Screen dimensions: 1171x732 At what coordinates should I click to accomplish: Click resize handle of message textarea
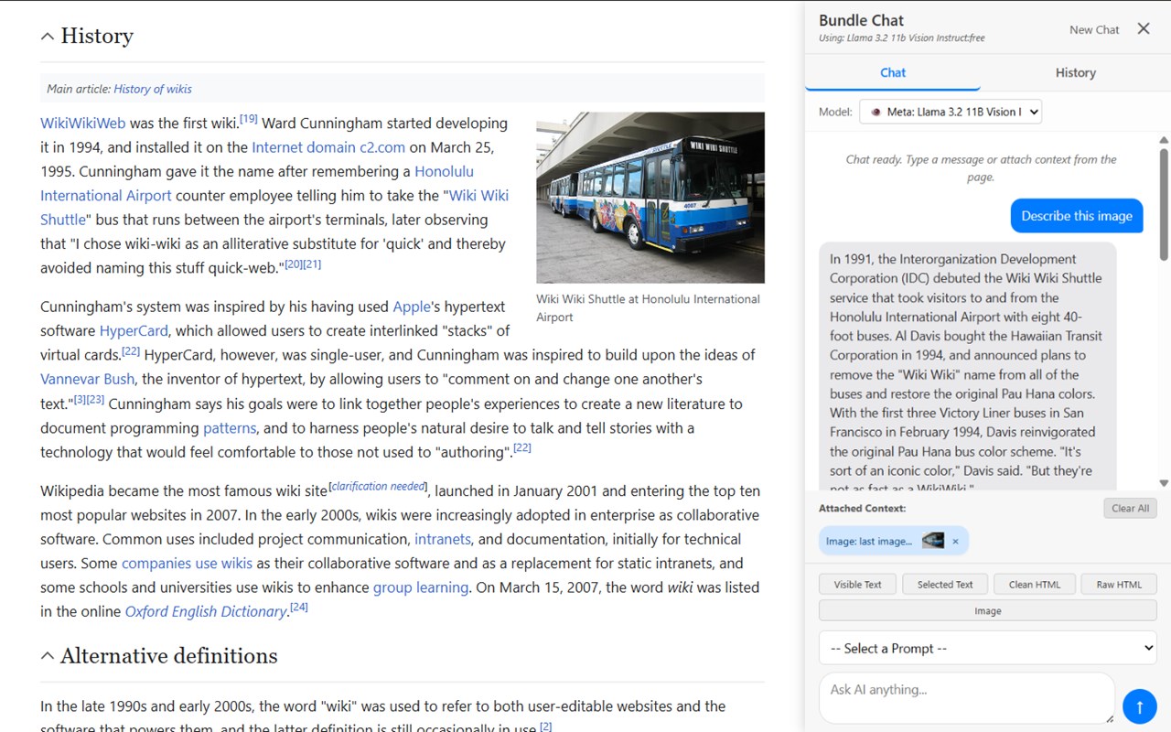pos(1110,718)
